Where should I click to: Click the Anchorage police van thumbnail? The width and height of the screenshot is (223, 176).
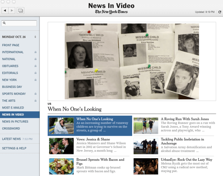point(146,146)
